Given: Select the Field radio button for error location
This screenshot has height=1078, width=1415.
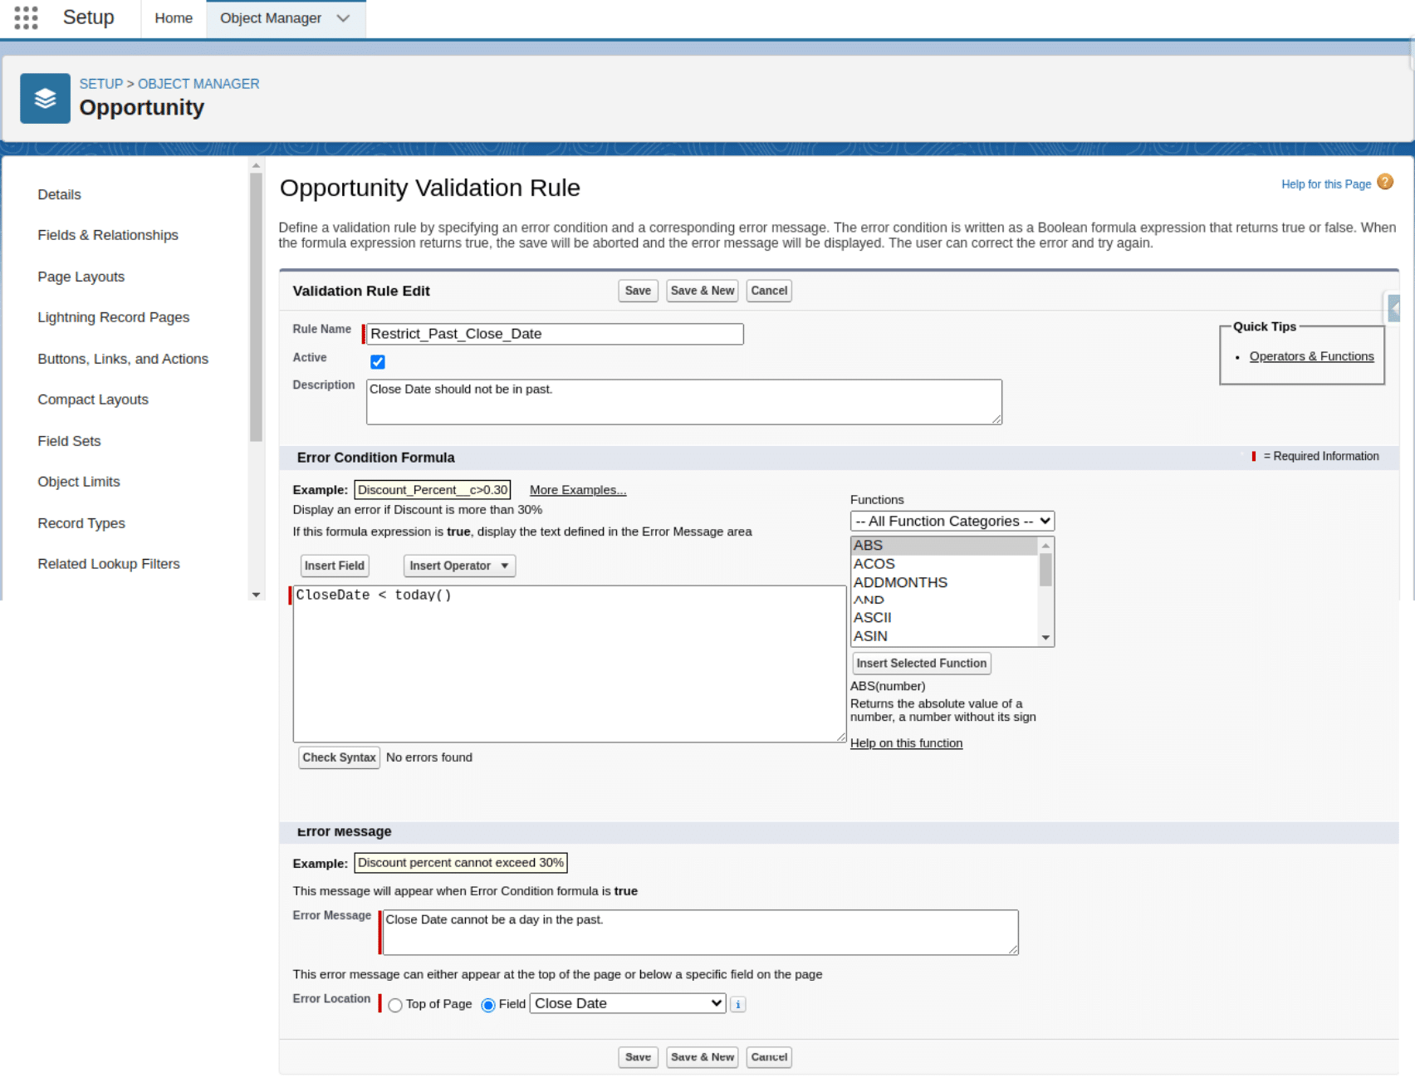Looking at the screenshot, I should coord(488,1005).
